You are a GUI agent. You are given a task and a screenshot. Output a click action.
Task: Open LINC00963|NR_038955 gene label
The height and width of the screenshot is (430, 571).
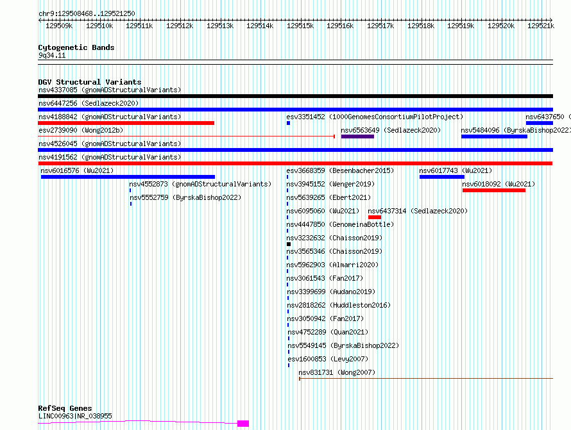click(75, 416)
